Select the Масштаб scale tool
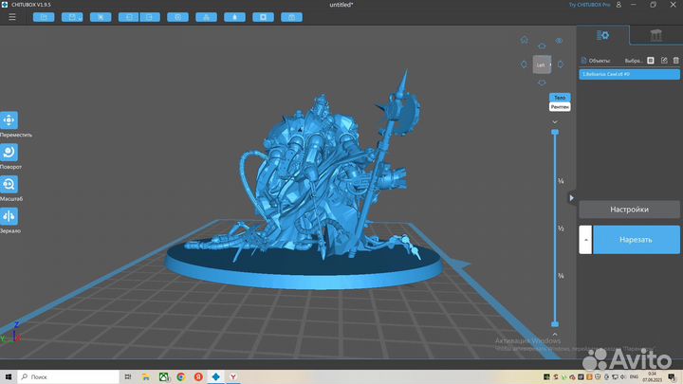 (x=9, y=184)
